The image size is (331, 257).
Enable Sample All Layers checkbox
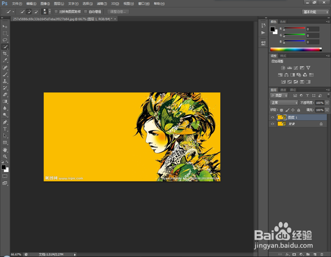point(56,12)
